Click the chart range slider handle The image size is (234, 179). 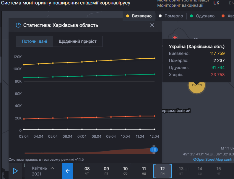pos(154,150)
